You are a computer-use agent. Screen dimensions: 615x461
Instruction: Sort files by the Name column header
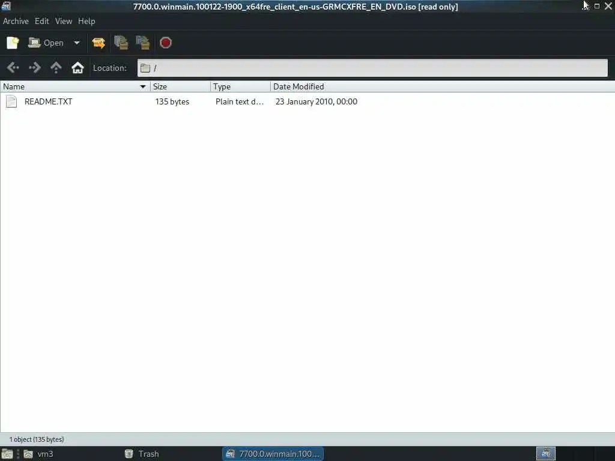tap(74, 86)
